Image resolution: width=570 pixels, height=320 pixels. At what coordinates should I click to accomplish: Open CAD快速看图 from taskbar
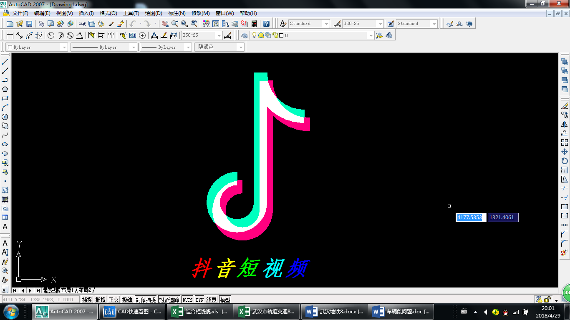(x=133, y=311)
